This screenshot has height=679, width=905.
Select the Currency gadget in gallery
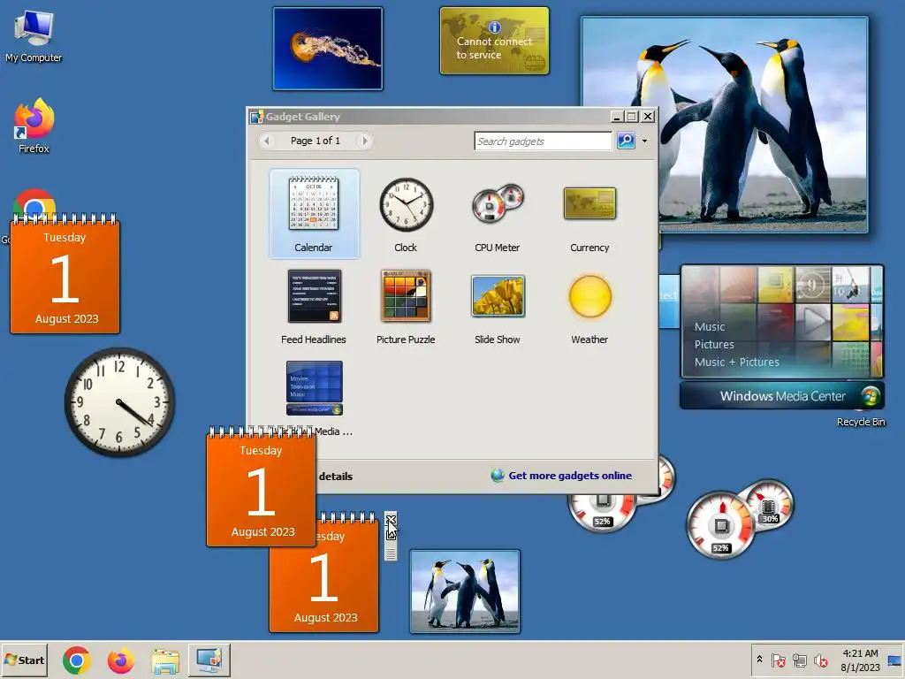(x=589, y=214)
